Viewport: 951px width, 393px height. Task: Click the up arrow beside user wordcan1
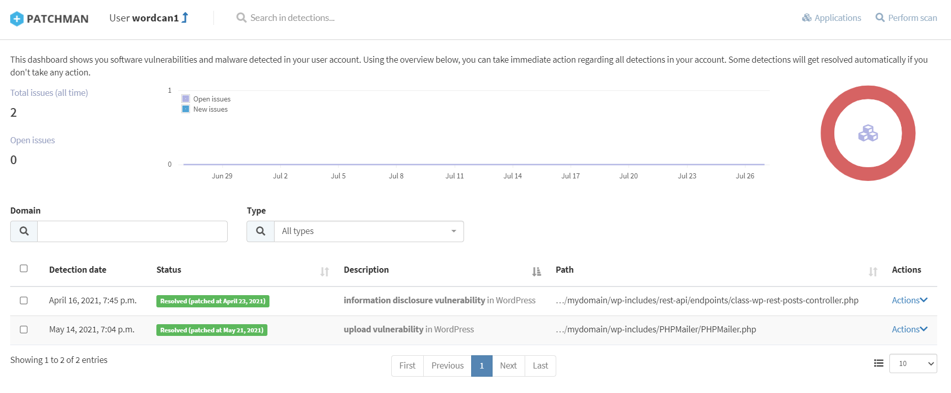pos(185,18)
